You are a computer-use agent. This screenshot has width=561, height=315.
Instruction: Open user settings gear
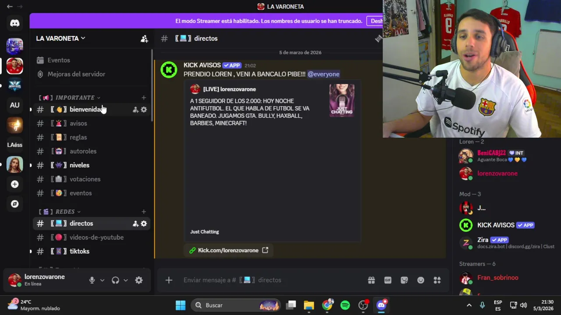[139, 280]
